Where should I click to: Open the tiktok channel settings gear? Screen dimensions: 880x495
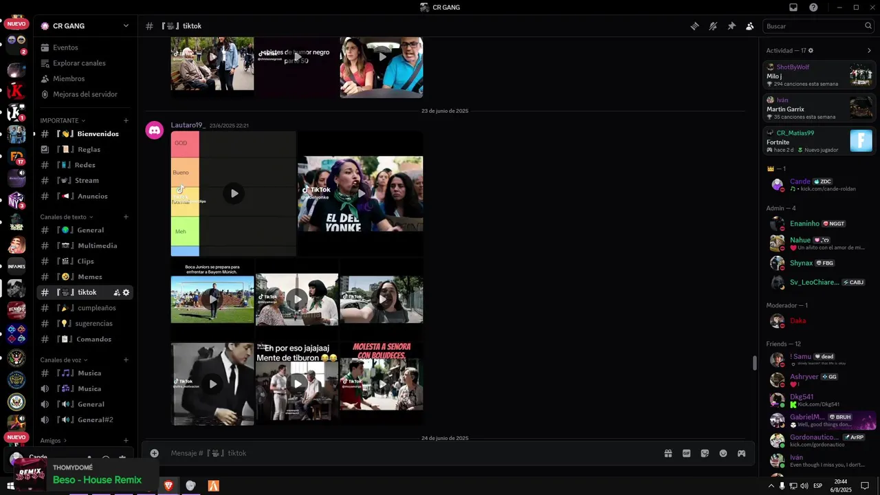pos(126,292)
